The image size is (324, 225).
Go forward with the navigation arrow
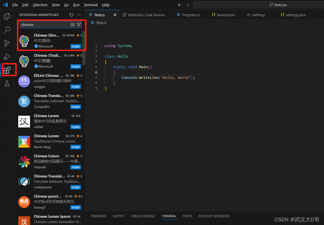pos(187,5)
